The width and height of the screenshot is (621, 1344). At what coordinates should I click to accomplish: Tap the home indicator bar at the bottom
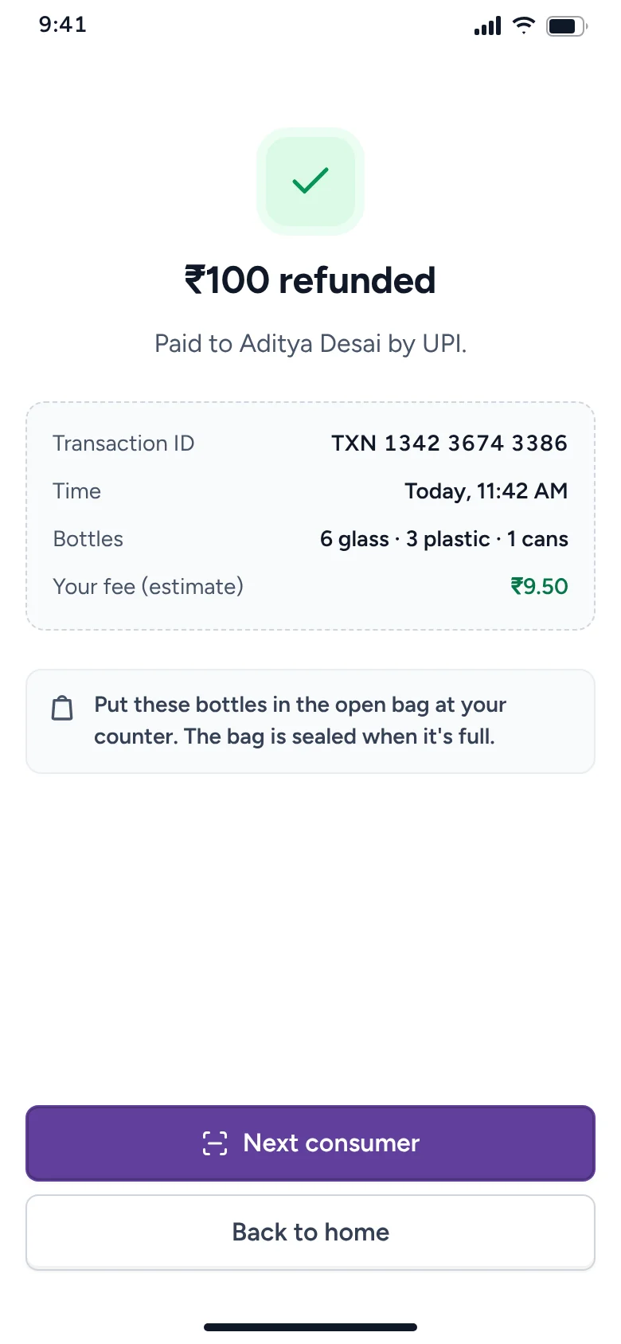point(310,1327)
